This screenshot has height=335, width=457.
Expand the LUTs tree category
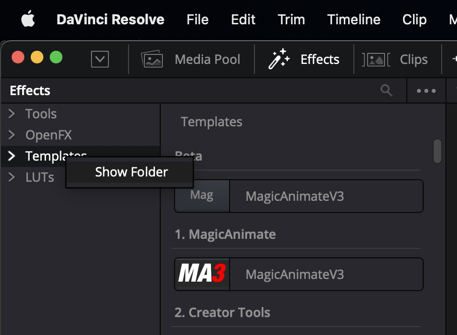(x=12, y=178)
